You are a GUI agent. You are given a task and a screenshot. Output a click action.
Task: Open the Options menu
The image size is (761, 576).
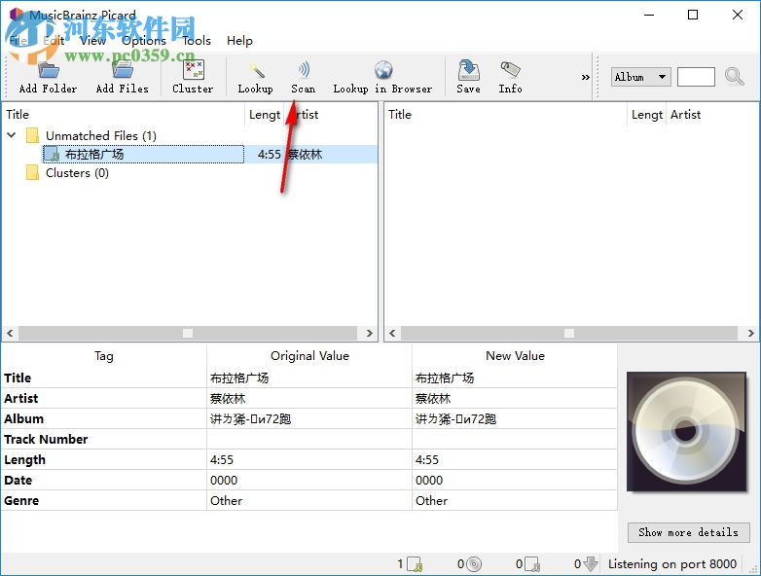144,41
